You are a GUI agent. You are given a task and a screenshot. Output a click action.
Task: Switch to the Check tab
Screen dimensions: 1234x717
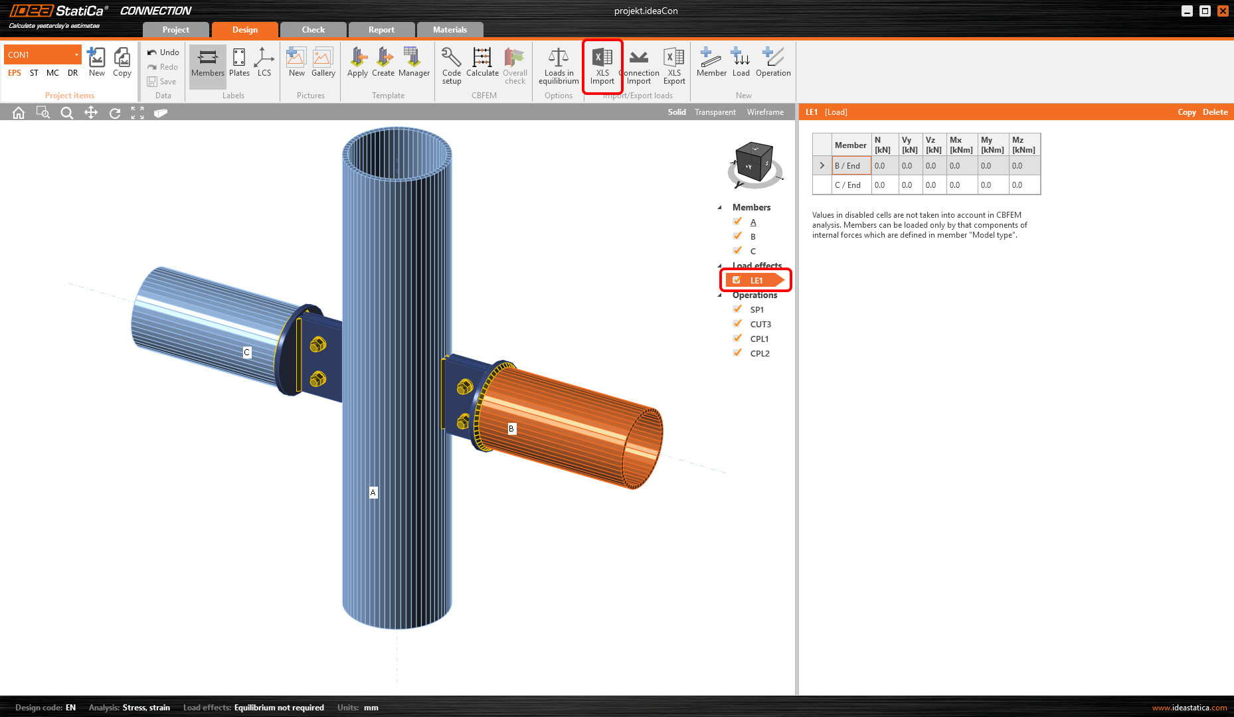313,30
